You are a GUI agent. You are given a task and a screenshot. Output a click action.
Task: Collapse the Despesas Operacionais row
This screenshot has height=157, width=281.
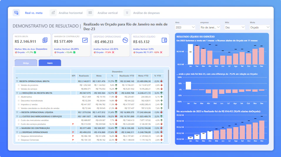pos(17,132)
